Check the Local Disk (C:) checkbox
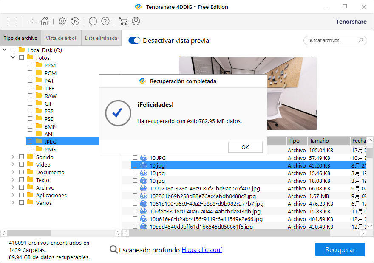This screenshot has width=374, height=263. coord(13,50)
